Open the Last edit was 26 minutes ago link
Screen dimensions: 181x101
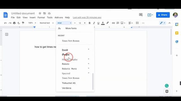tap(87, 17)
